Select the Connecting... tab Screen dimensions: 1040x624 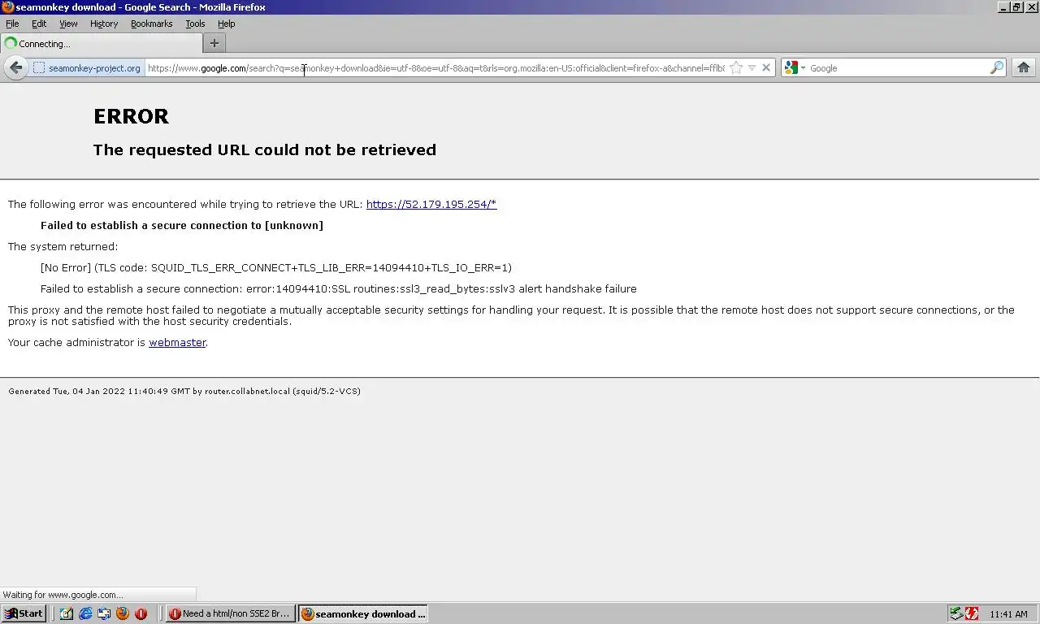coord(102,44)
